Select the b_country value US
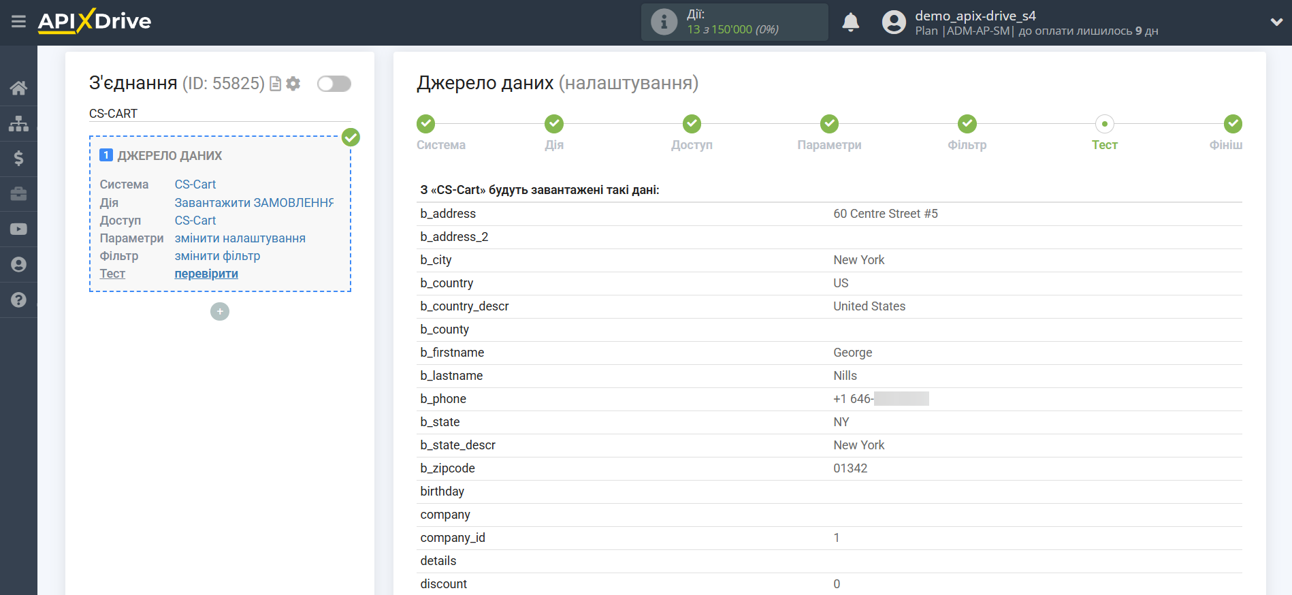The image size is (1292, 595). [x=841, y=283]
